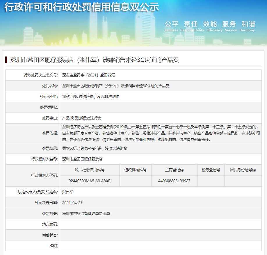The height and width of the screenshot is (255, 267).
Task: Click the 法定代表人(负责人)姓名 label
Action: tap(38, 192)
